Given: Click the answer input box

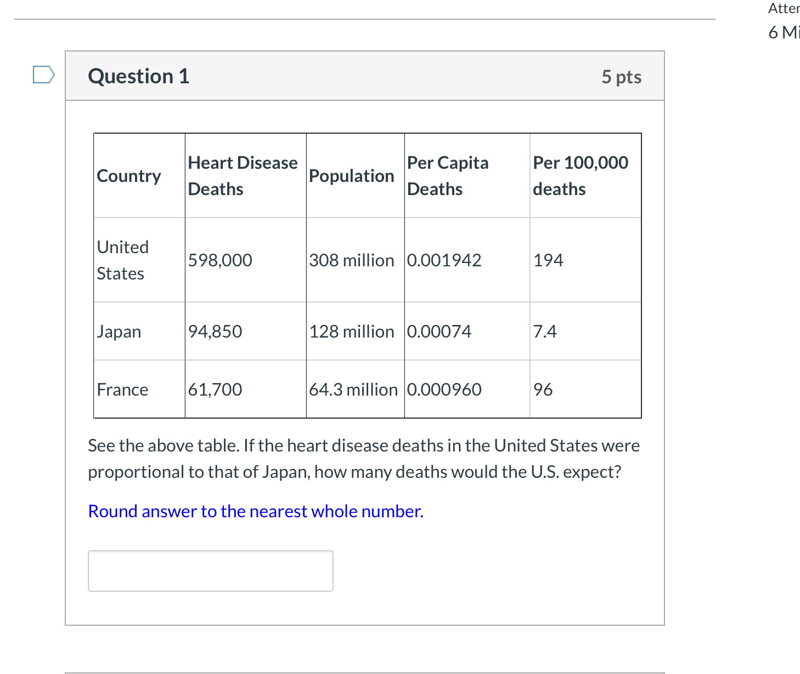Looking at the screenshot, I should point(210,570).
